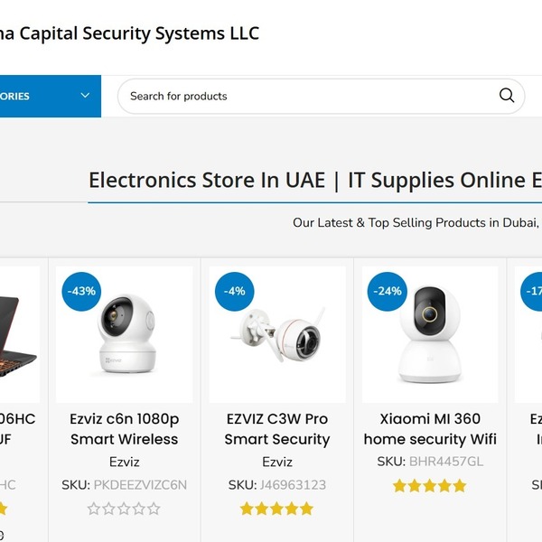Open the Xiaomi MI 360 camera image
Screen dimensions: 542x542
(430, 336)
